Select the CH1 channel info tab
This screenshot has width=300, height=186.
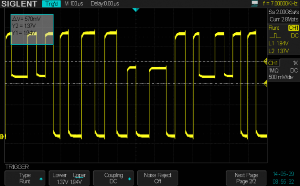pos(273,63)
